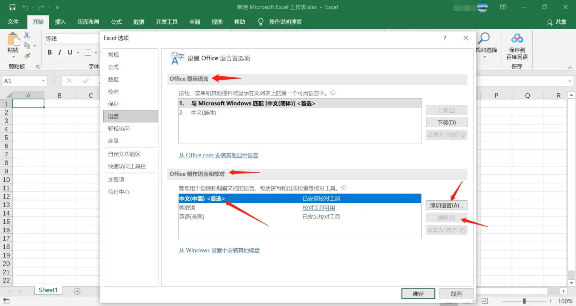Switch to the 数据 ribbon tab
This screenshot has width=576, height=306.
[x=139, y=22]
